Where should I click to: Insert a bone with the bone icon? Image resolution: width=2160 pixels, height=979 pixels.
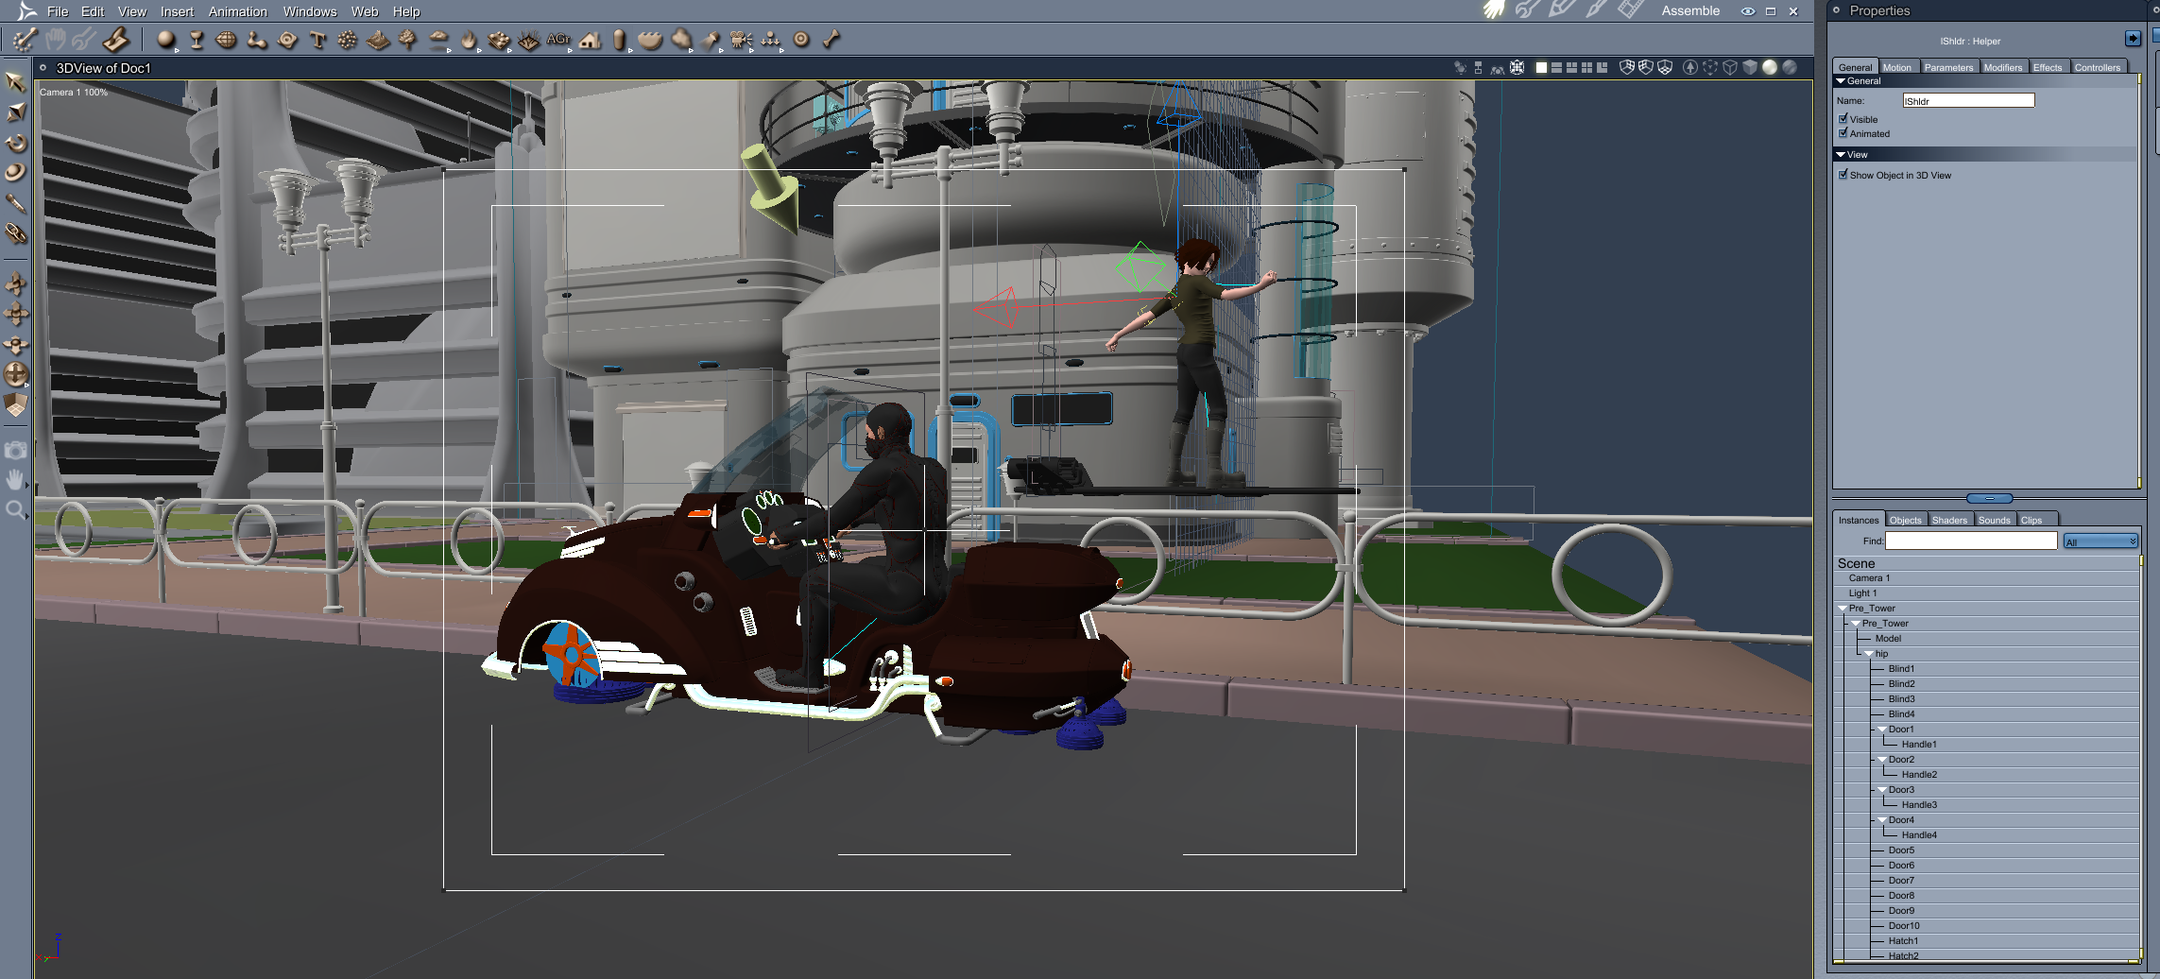coord(831,40)
